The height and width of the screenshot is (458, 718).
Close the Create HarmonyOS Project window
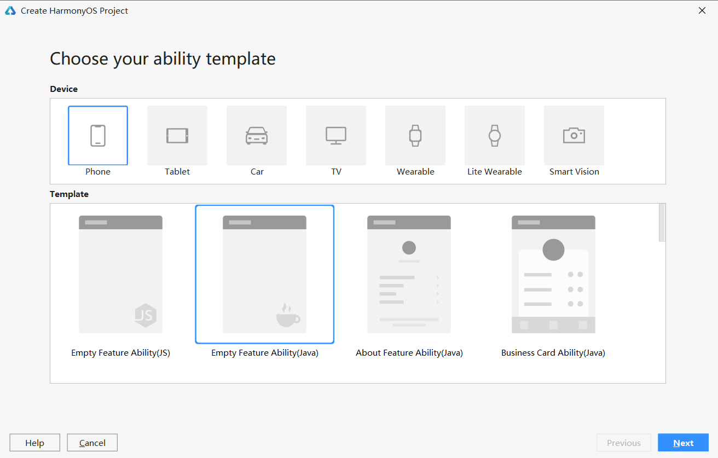(702, 10)
